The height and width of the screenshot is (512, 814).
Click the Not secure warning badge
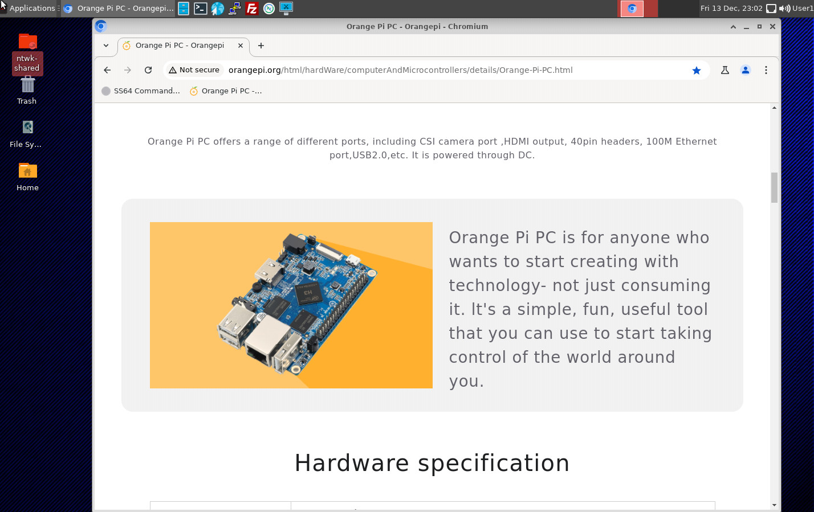click(194, 69)
